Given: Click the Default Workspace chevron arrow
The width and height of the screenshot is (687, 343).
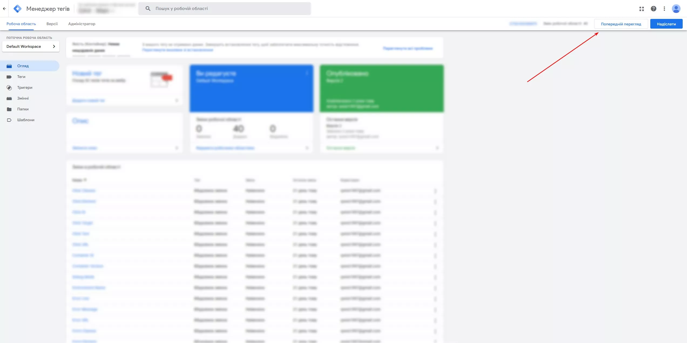Looking at the screenshot, I should point(54,46).
